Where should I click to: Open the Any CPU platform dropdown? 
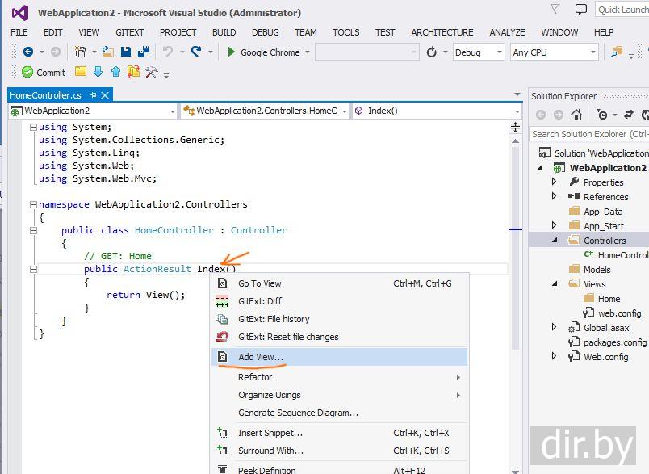click(554, 52)
